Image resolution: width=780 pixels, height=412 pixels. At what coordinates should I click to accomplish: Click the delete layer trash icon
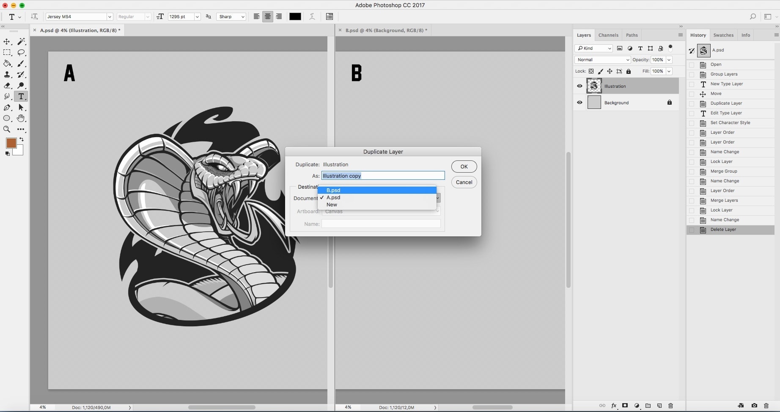coord(670,406)
